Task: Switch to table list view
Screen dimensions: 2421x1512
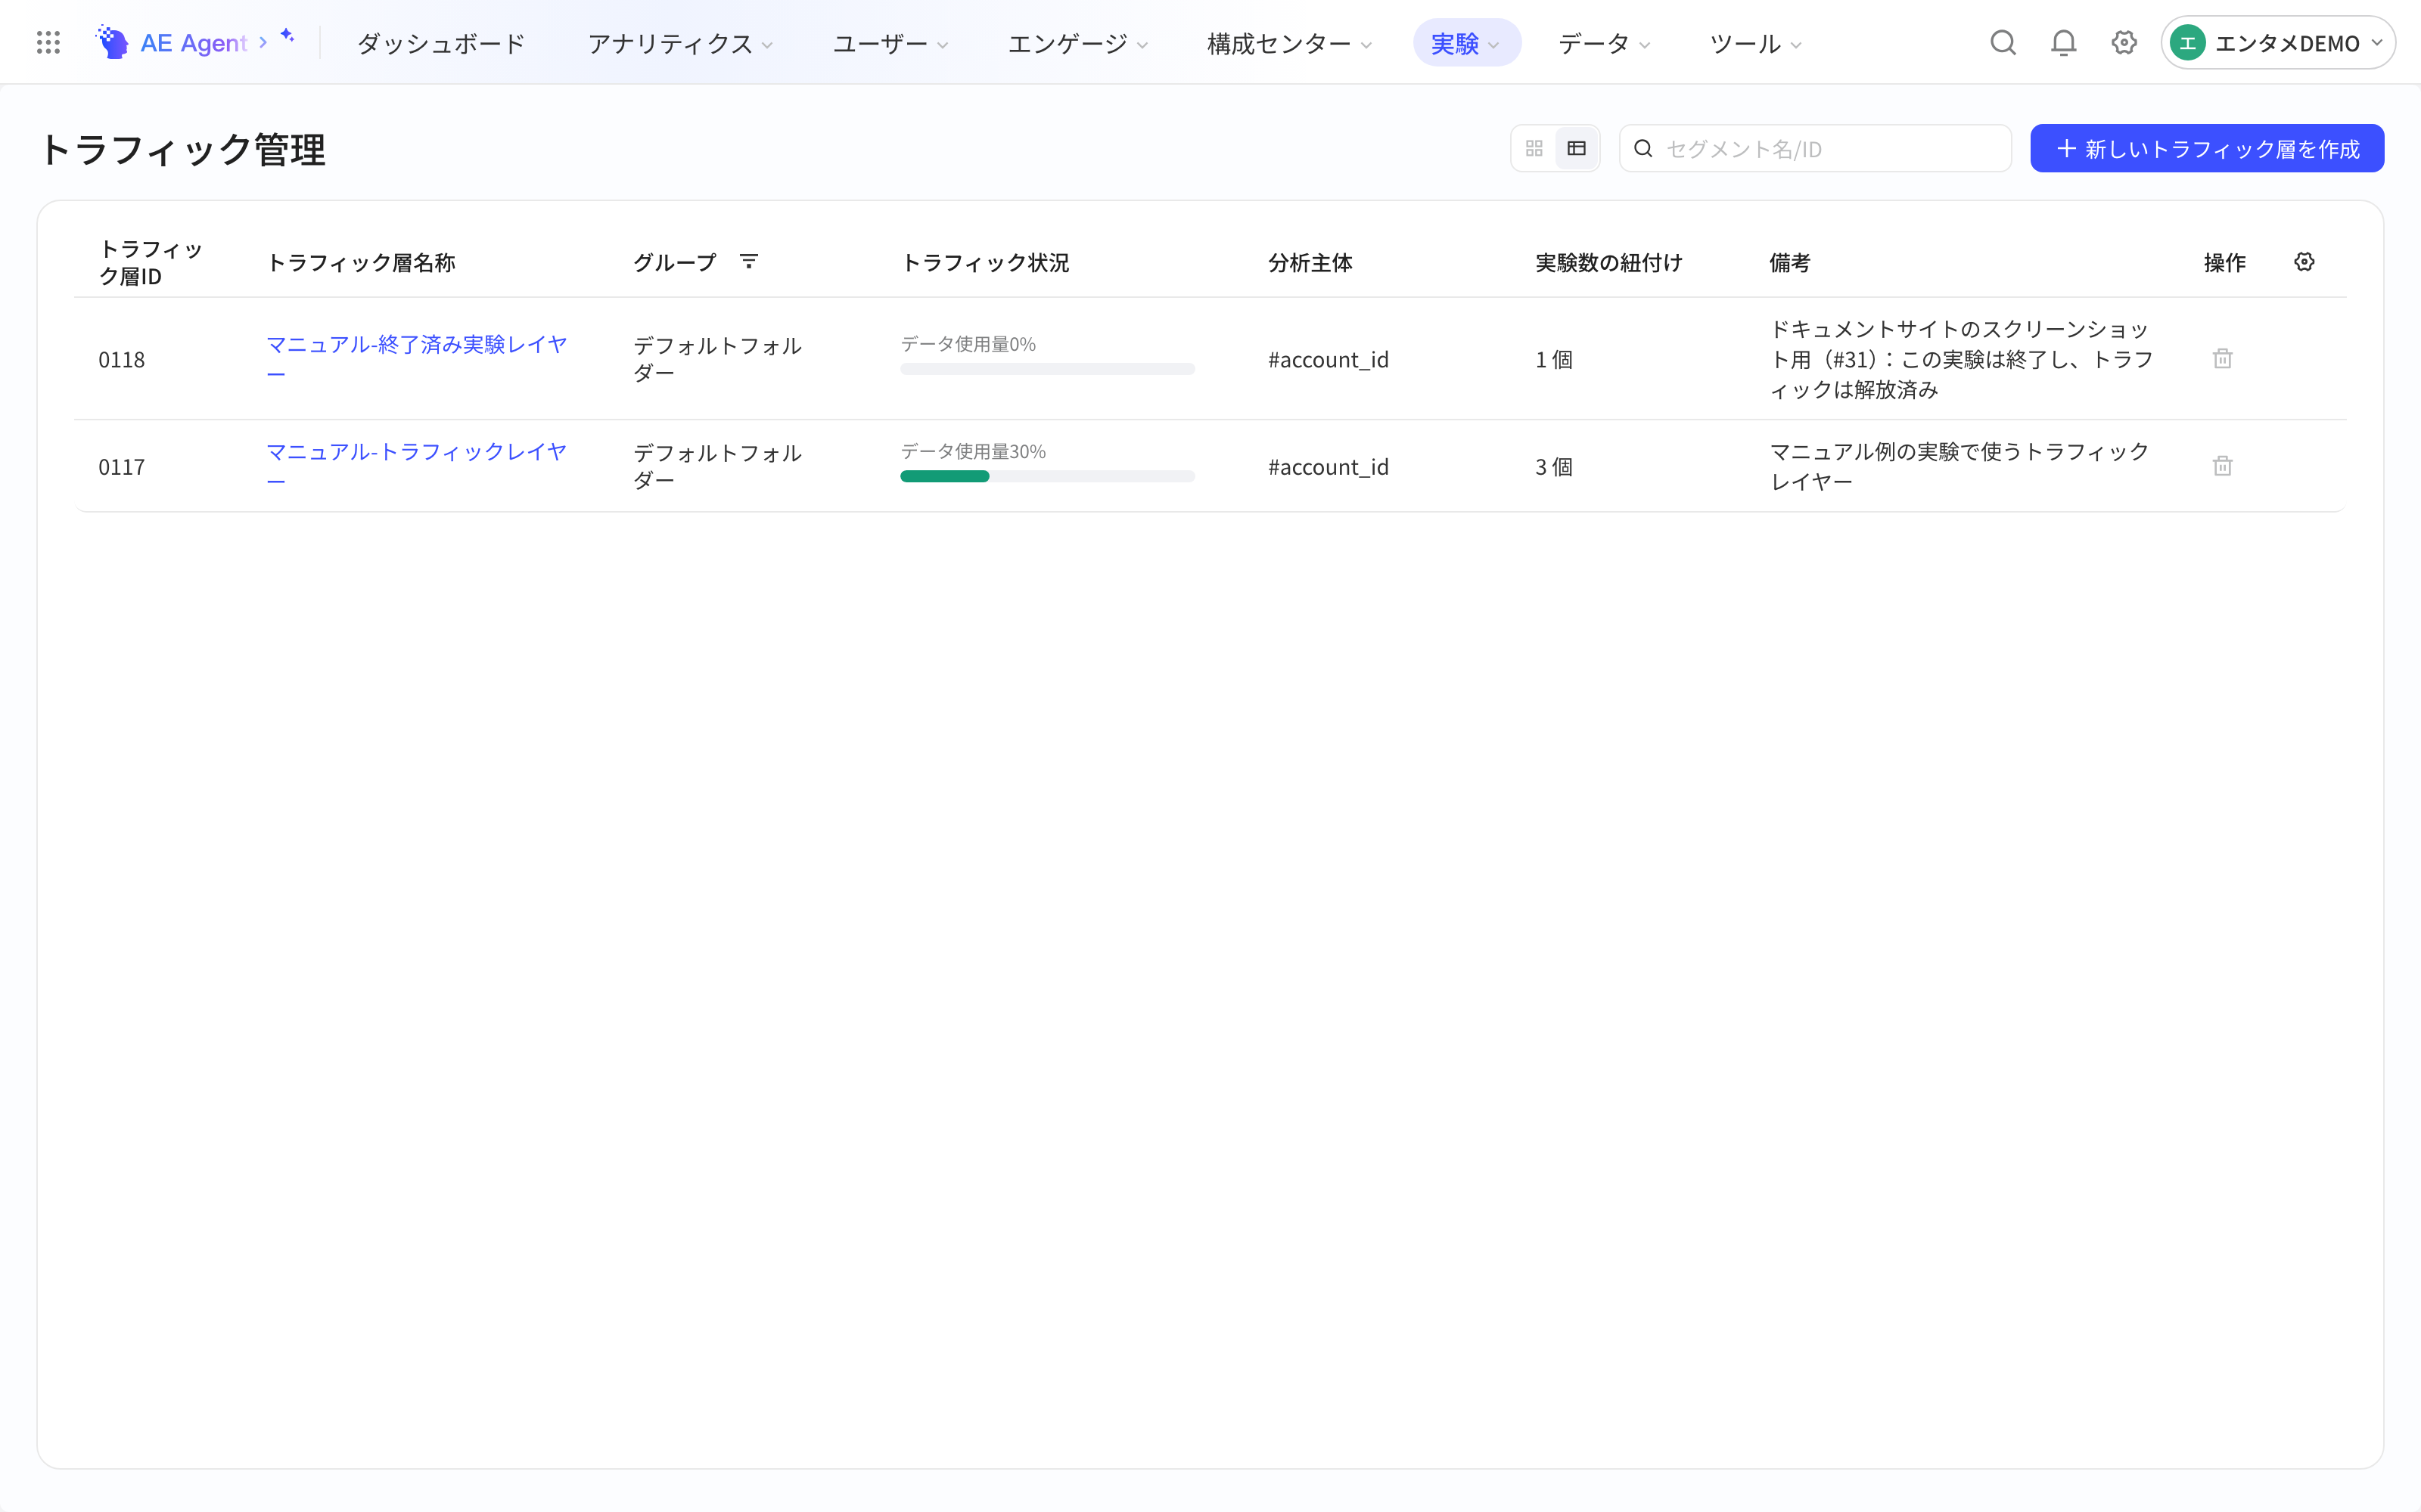Action: (1577, 149)
